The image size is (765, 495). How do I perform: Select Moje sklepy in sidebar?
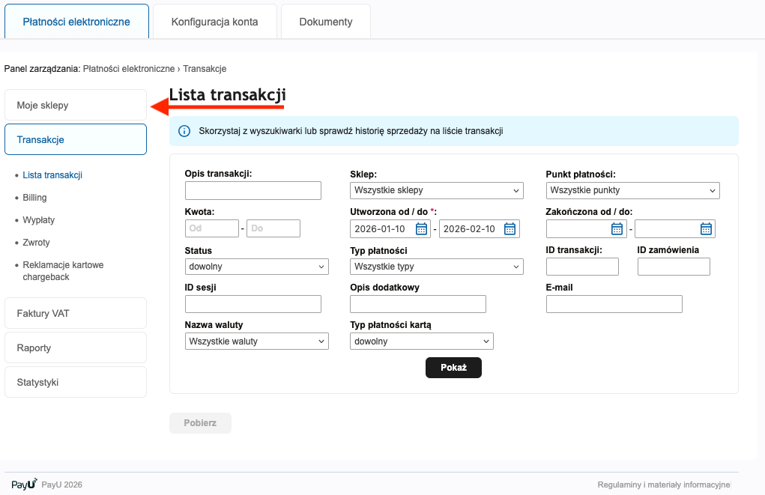click(x=75, y=106)
